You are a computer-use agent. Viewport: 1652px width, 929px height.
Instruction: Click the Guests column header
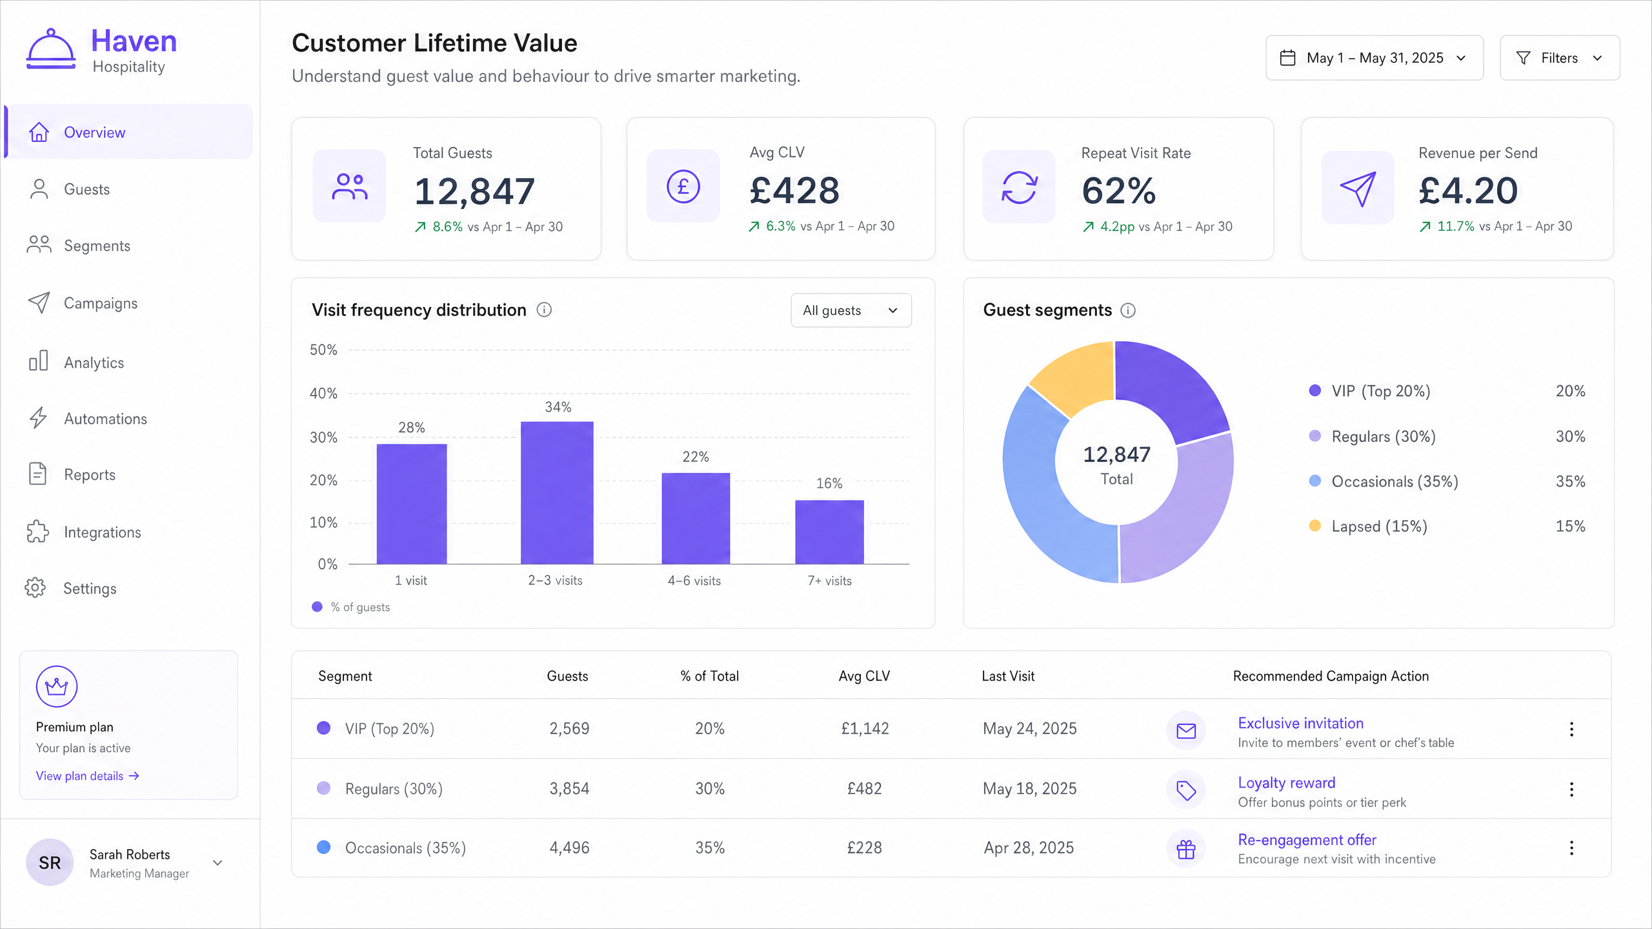pyautogui.click(x=567, y=676)
